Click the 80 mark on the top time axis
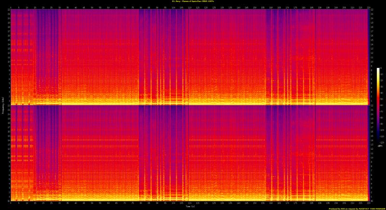 point(140,7)
